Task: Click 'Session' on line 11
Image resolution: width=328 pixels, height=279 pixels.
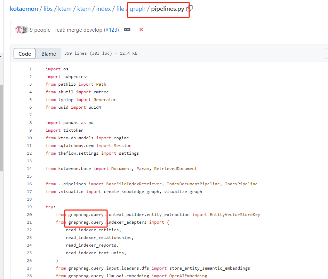Action: pyautogui.click(x=122, y=146)
